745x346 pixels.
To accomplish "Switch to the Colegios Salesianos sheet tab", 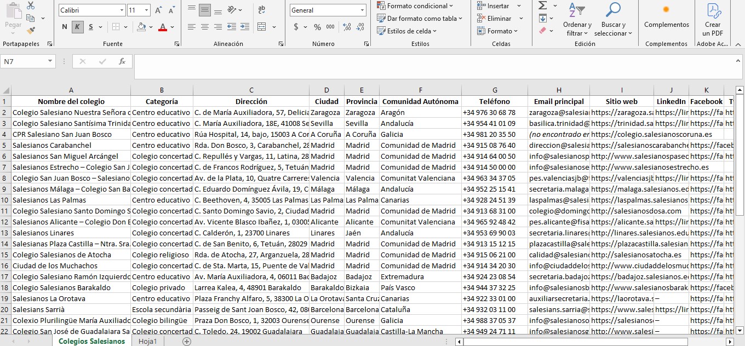I will coord(91,341).
